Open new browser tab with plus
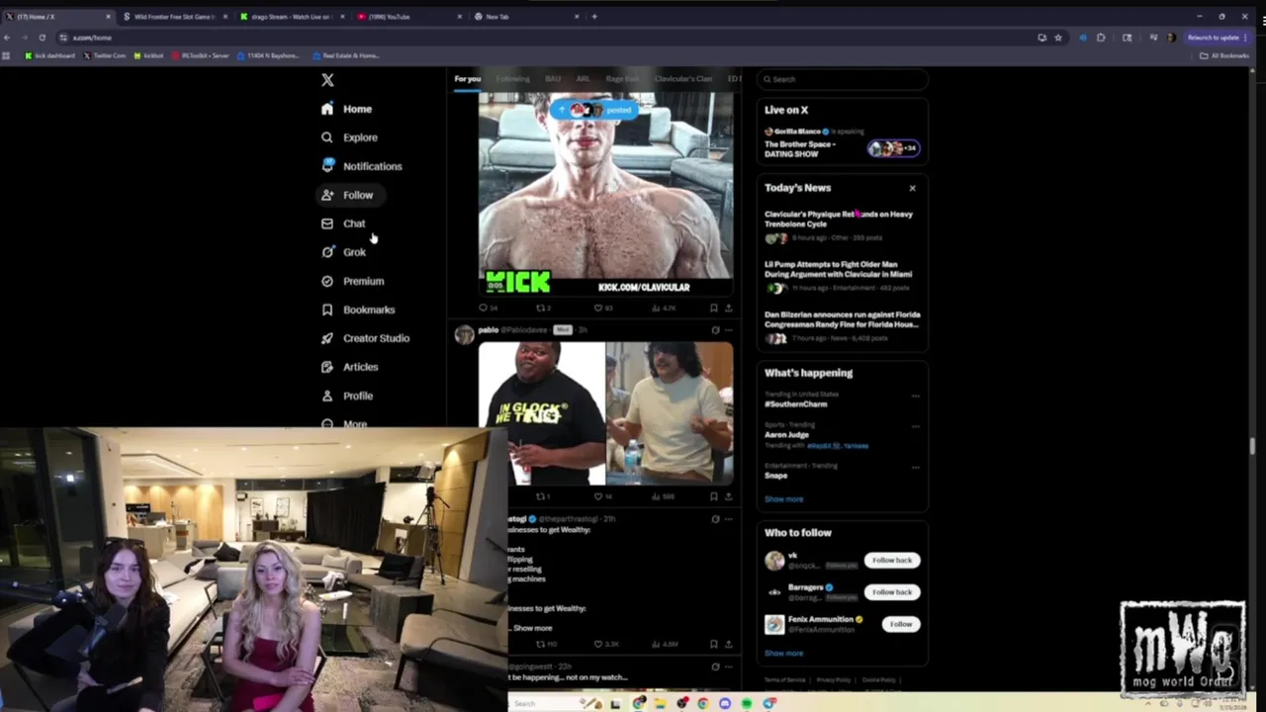This screenshot has width=1266, height=712. coord(593,17)
